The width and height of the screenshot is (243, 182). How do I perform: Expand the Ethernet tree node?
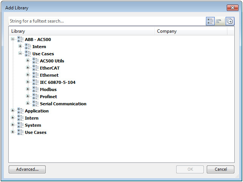[x=28, y=75]
